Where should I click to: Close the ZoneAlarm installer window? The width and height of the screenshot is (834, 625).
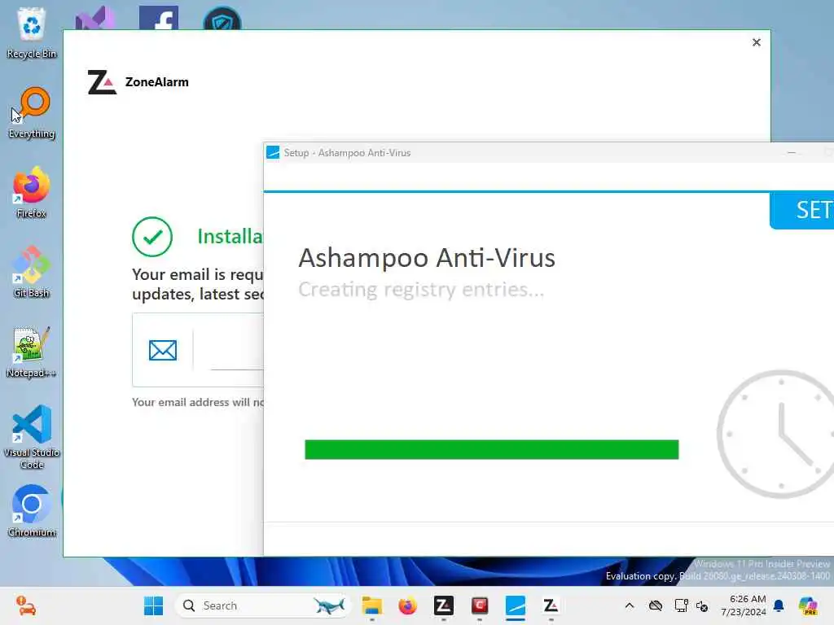click(x=757, y=42)
